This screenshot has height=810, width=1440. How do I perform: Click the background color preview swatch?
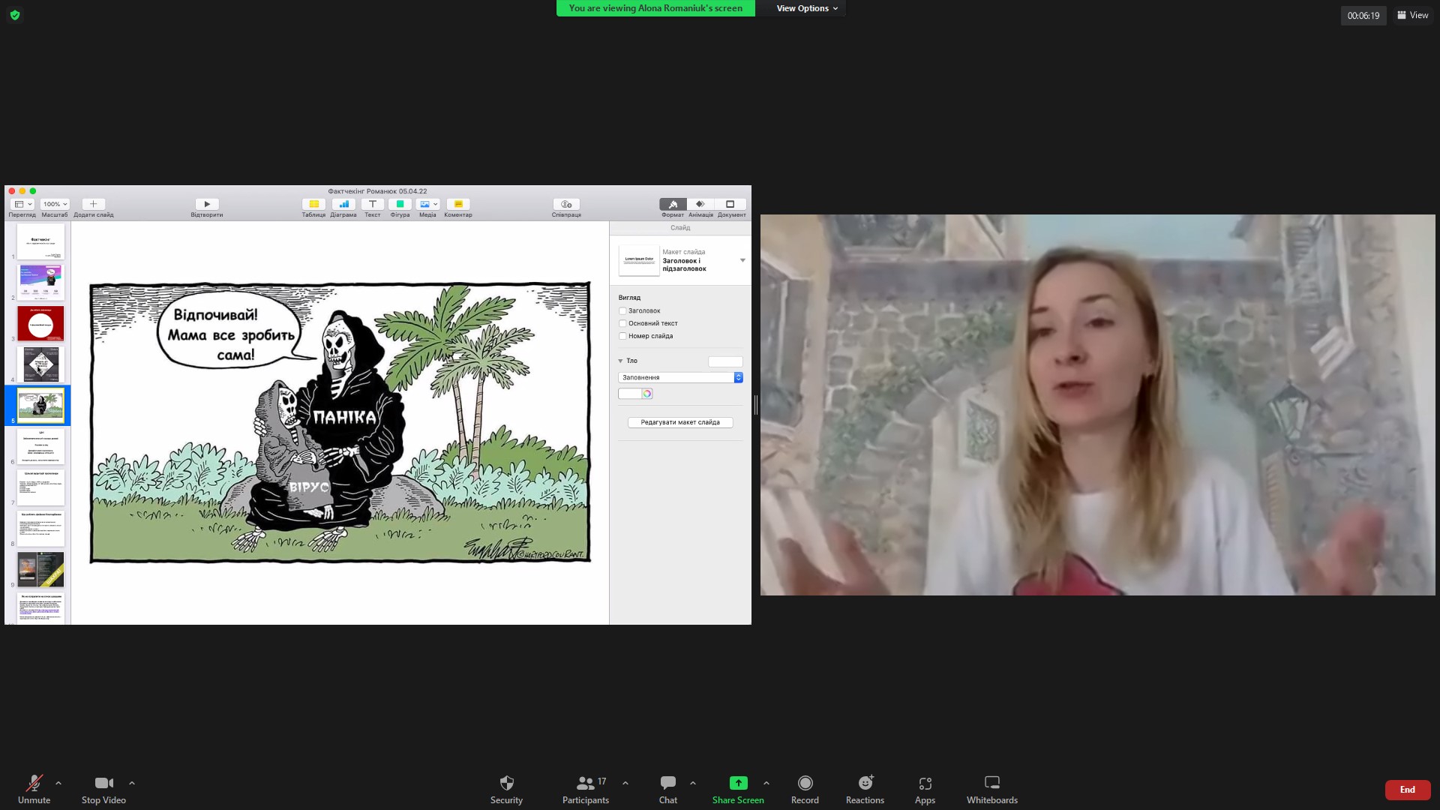pos(725,361)
